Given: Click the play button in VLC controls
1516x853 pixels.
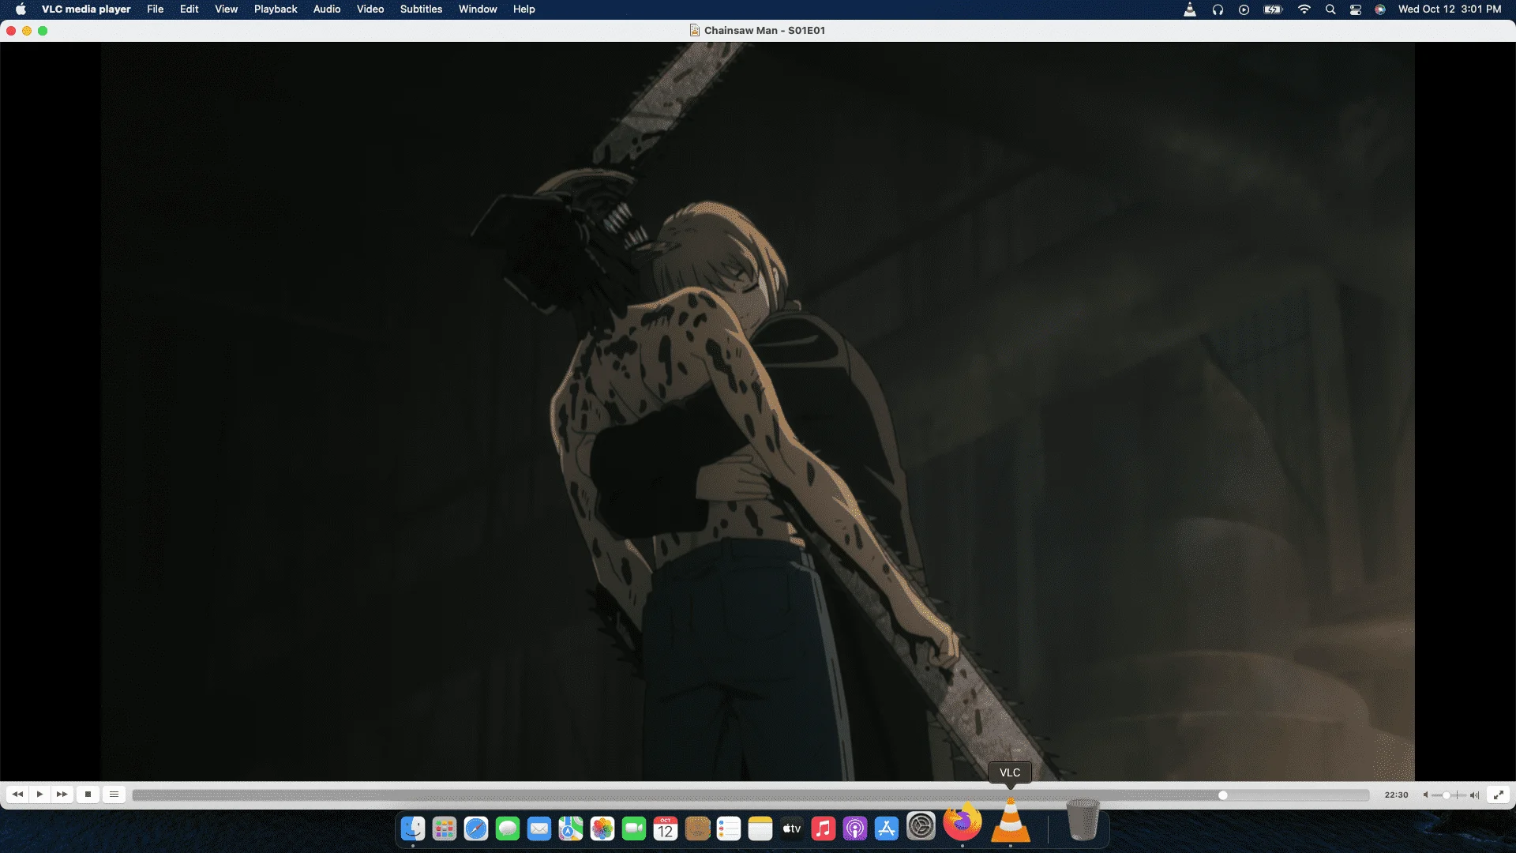Looking at the screenshot, I should point(39,795).
